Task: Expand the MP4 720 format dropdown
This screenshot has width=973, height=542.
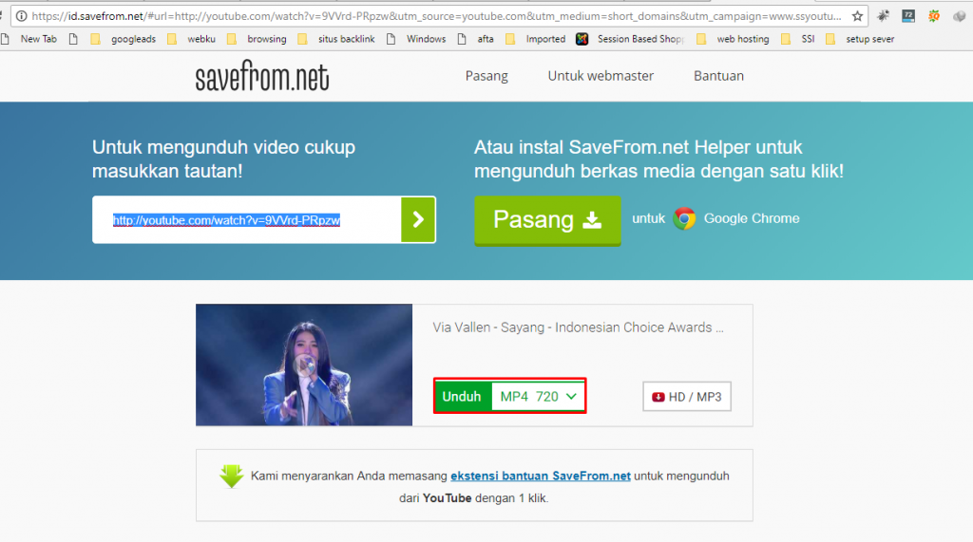Action: 538,396
